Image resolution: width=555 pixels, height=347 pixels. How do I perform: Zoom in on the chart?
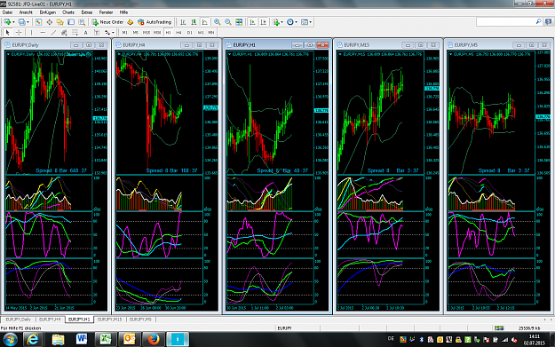217,22
